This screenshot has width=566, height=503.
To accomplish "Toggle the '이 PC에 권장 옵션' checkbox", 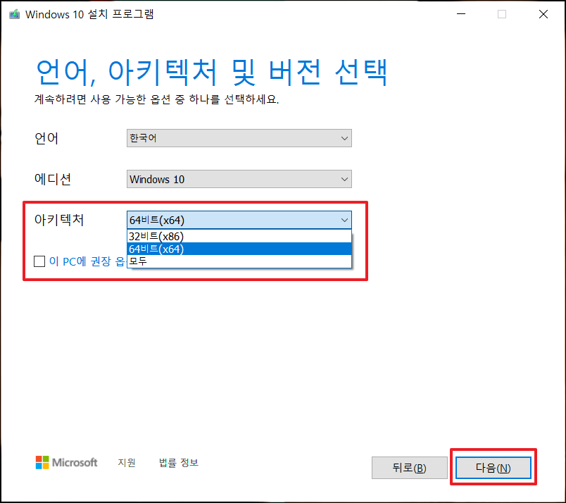I will [x=39, y=261].
